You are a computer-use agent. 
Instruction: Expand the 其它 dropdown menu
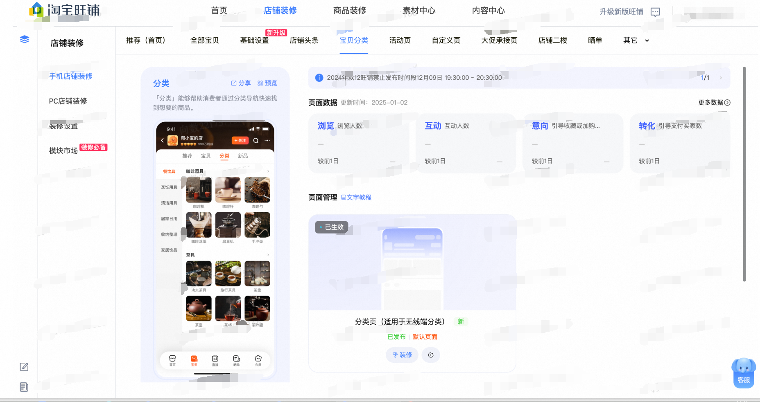636,40
